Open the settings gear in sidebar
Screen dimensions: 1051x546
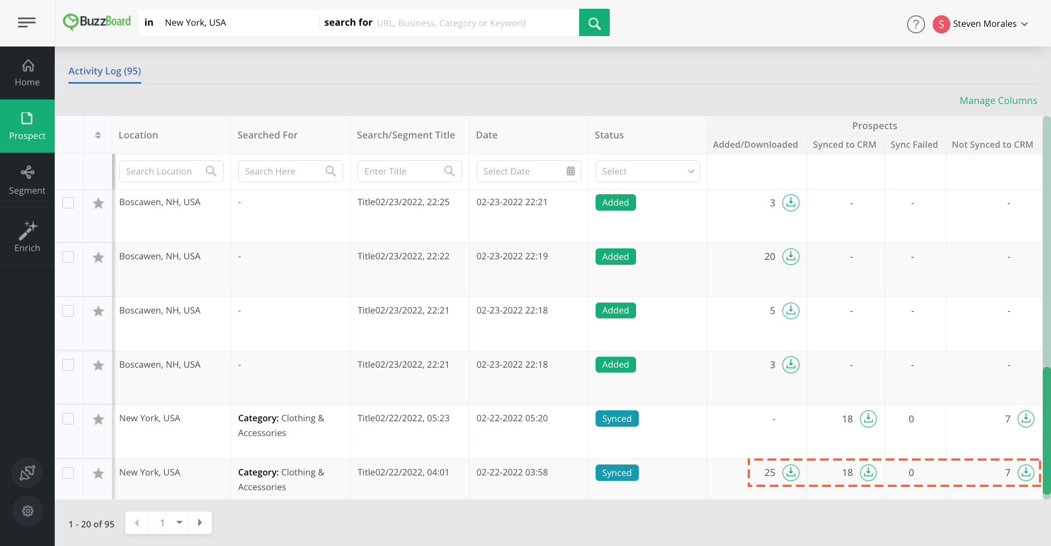[27, 511]
